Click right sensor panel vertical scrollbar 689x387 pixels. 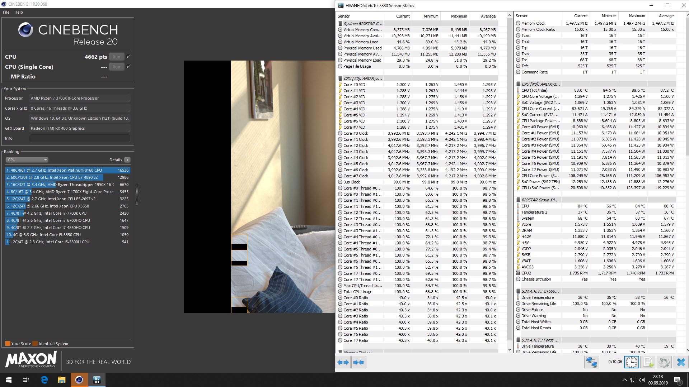click(687, 86)
